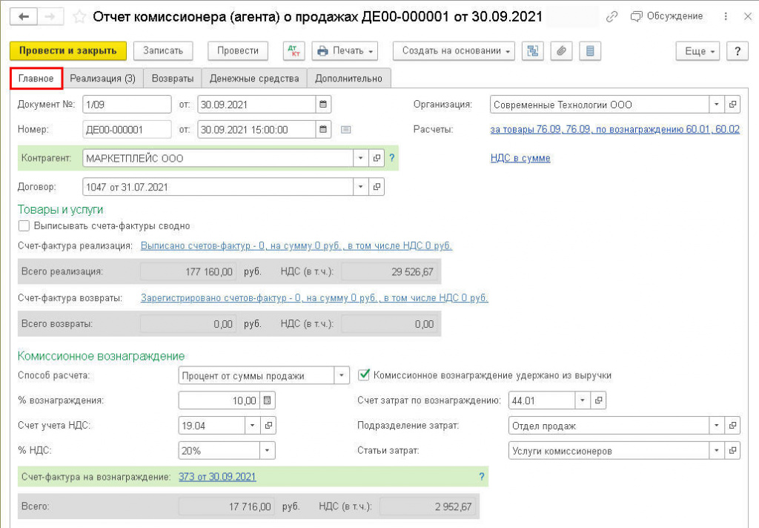Click the Документ № input field
Viewport: 759px width, 528px height.
coord(126,105)
